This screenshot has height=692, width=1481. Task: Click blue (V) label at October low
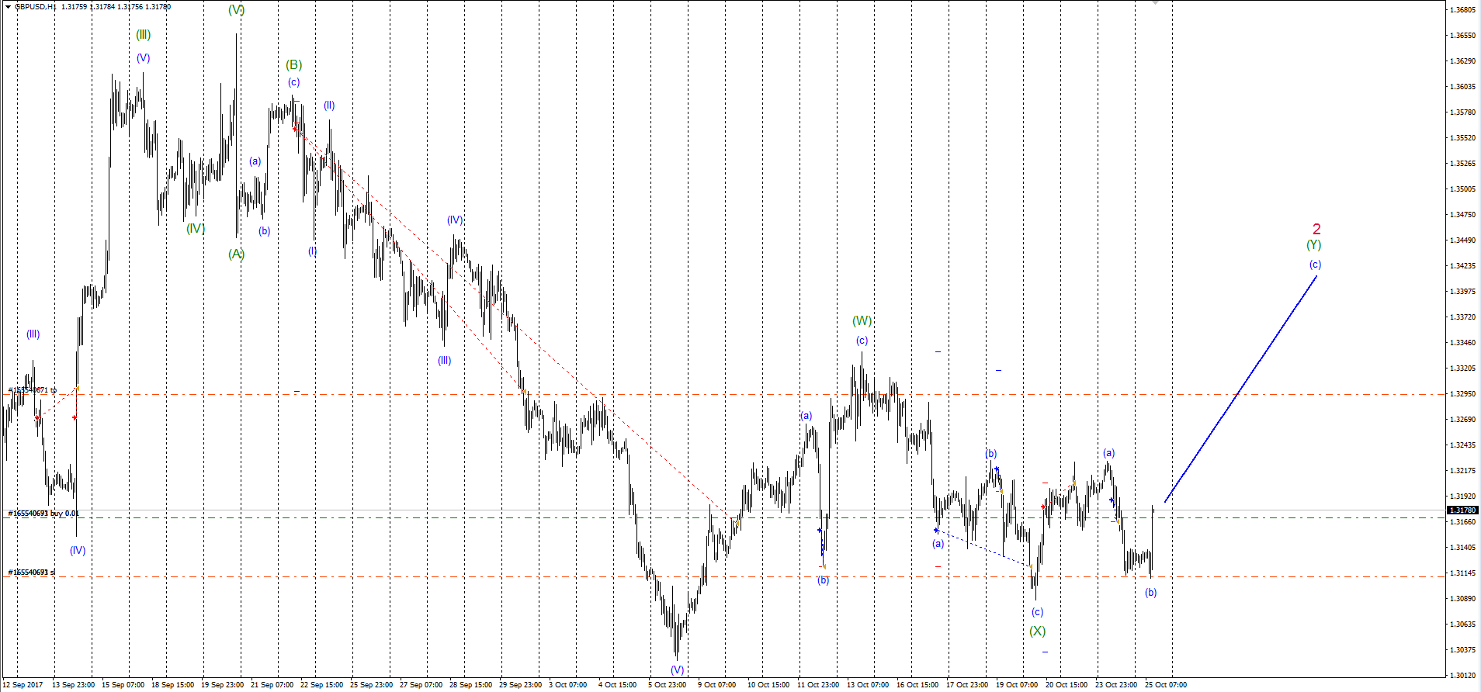tap(677, 670)
